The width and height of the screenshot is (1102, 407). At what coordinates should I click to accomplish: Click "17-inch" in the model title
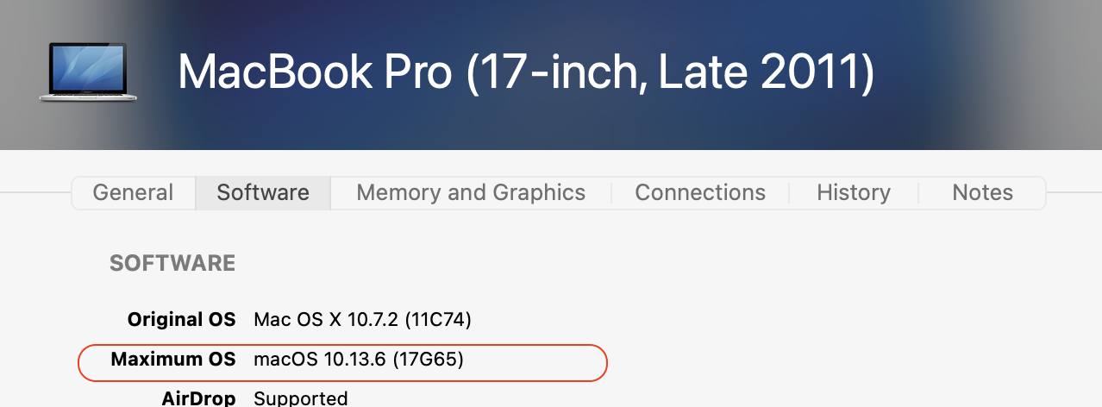coord(560,72)
